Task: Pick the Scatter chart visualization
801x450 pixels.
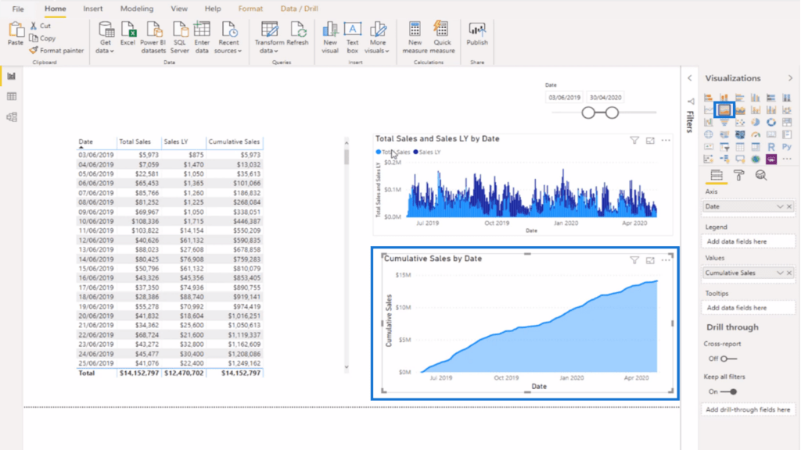Action: point(740,123)
